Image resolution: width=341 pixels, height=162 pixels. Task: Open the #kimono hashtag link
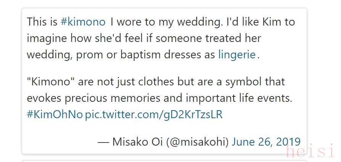pyautogui.click(x=83, y=22)
